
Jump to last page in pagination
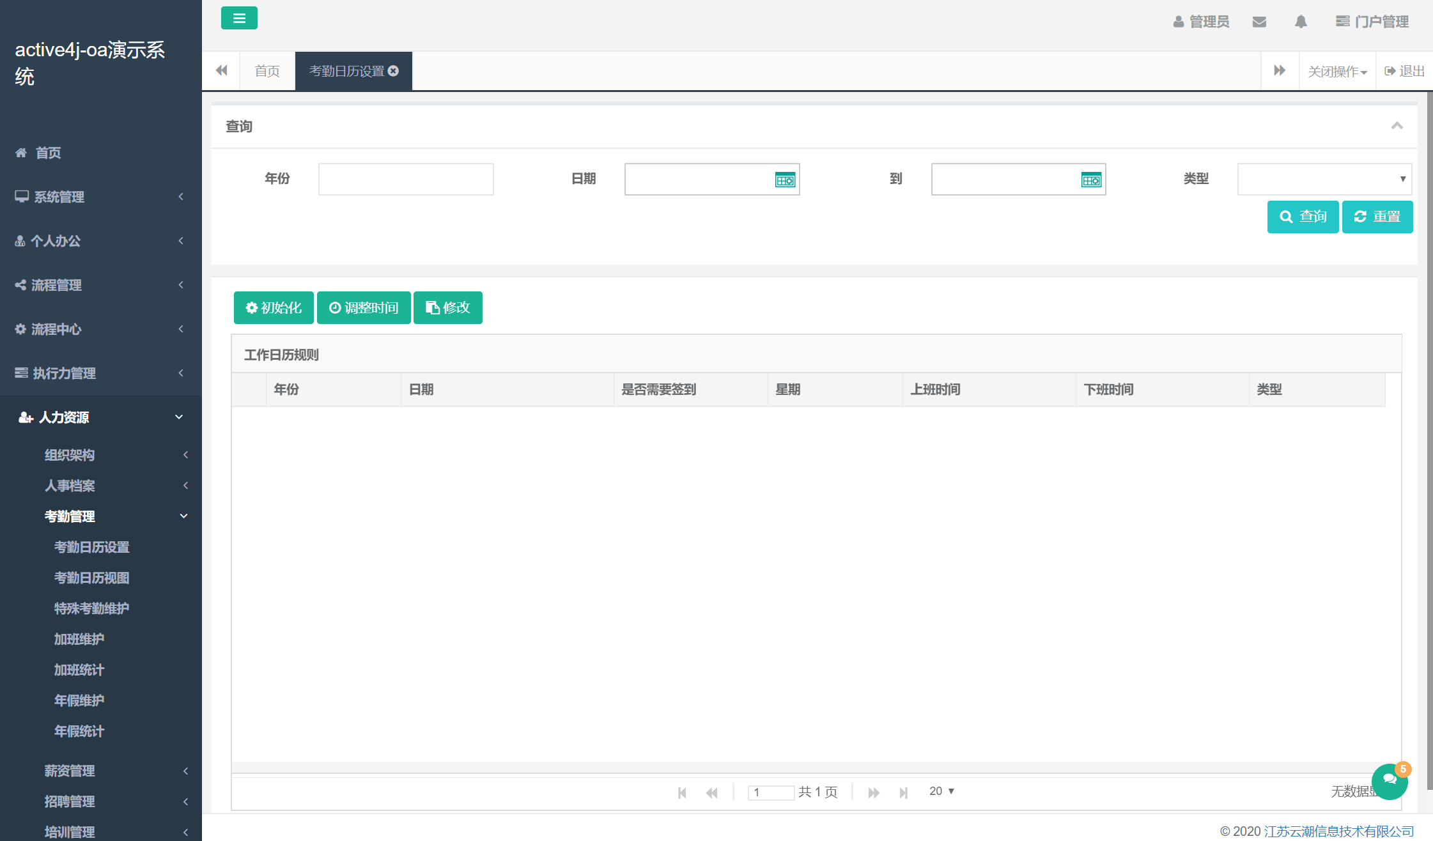click(x=905, y=792)
